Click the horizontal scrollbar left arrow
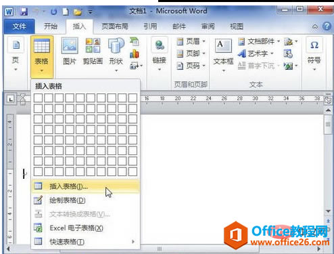Image resolution: width=334 pixels, height=254 pixels. tap(8, 249)
